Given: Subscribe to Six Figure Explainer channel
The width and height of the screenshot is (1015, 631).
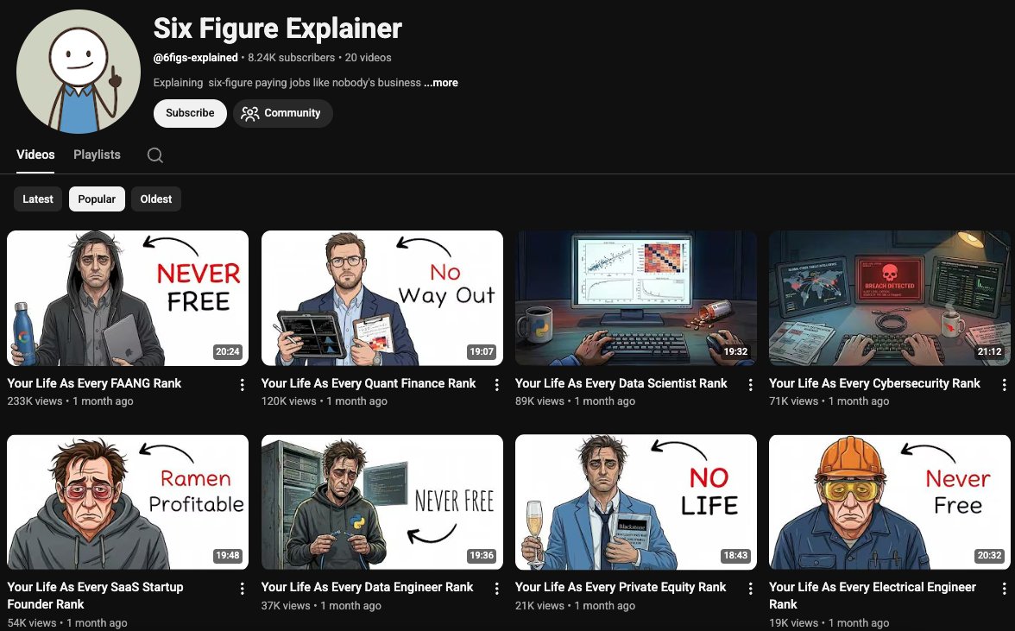Looking at the screenshot, I should [190, 112].
